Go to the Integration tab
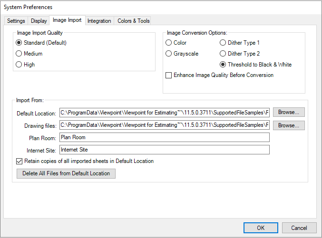Image resolution: width=322 pixels, height=238 pixels. click(x=99, y=21)
